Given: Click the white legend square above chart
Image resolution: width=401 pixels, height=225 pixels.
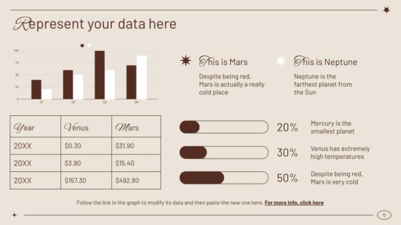Looking at the screenshot, I should 89,46.
